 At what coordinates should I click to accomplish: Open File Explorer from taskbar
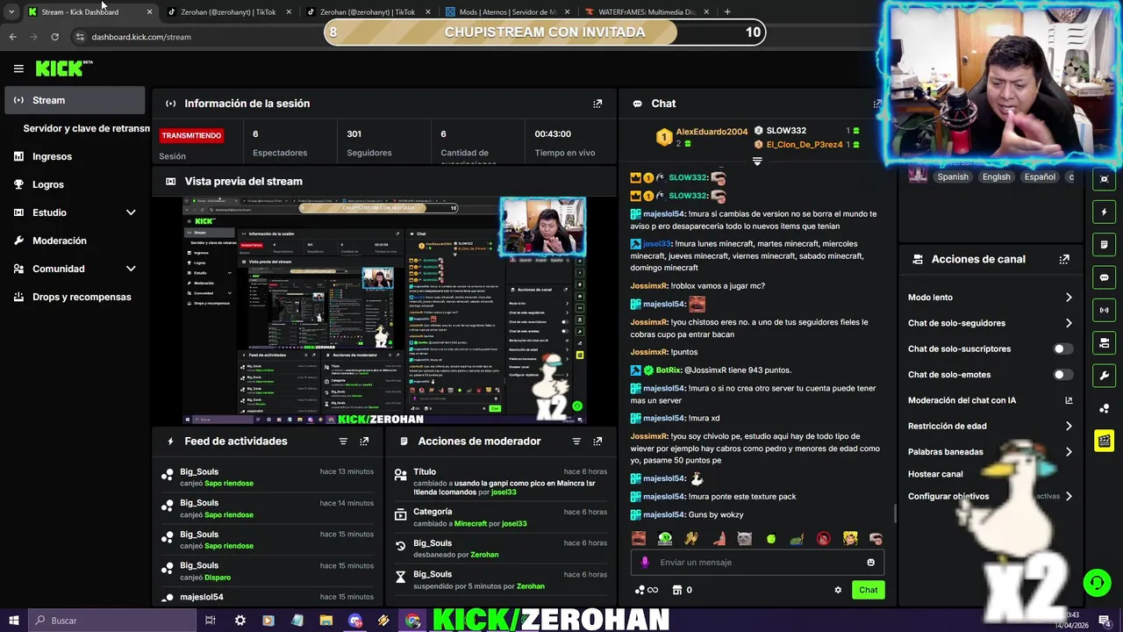(325, 621)
